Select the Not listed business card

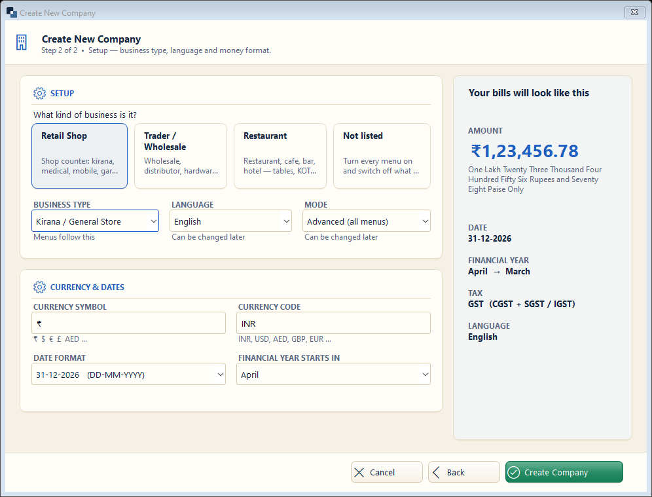(x=382, y=156)
